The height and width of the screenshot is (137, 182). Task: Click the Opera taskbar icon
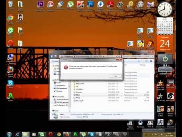[50, 134]
